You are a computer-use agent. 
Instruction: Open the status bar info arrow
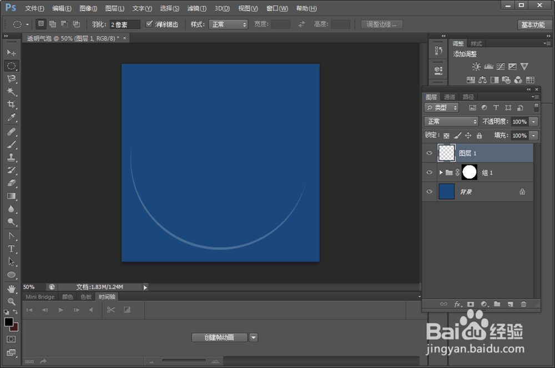[145, 288]
